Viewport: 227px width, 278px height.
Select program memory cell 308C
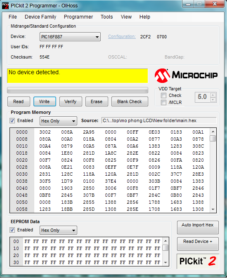click(x=198, y=146)
